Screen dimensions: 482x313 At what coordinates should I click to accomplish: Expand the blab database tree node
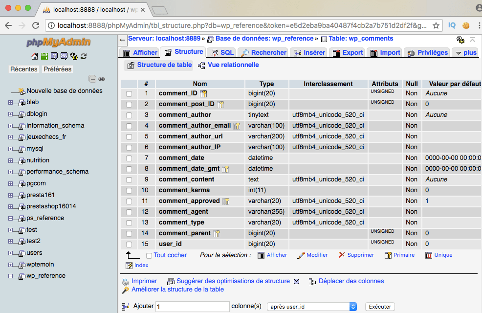coord(10,102)
